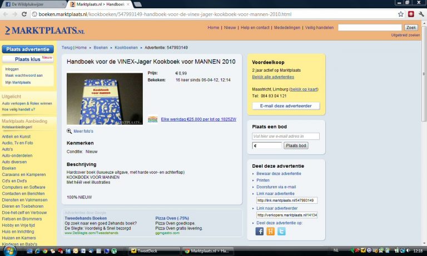Launch Chrome from the quick launch bar
Screen dimensions: 427x256
[45, 251]
